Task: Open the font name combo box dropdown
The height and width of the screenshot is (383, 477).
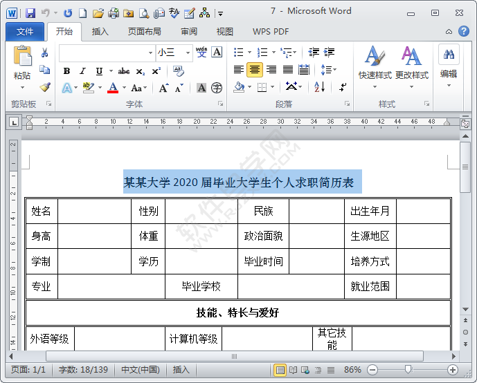Action: pyautogui.click(x=150, y=53)
